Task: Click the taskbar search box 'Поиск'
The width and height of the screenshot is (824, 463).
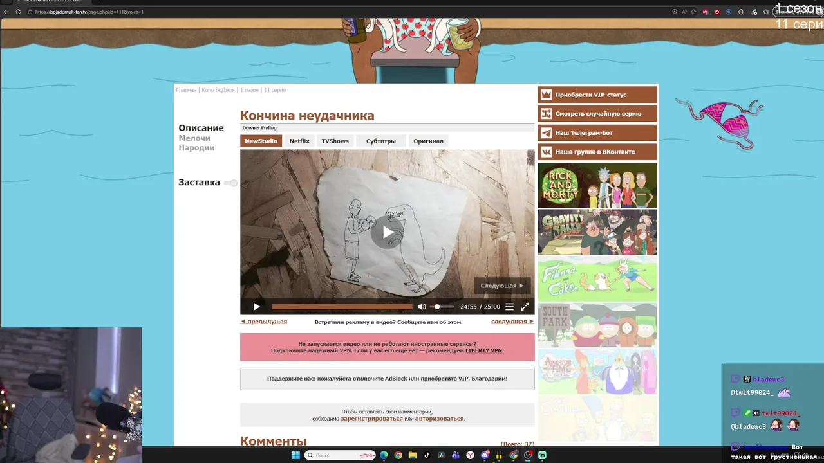Action: coord(340,455)
